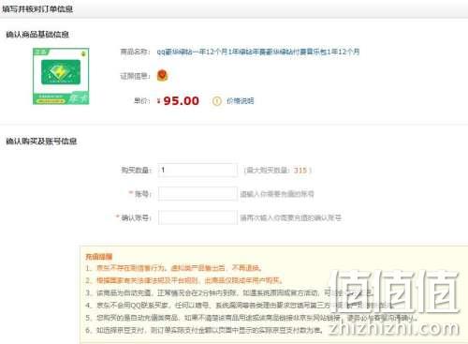Viewport: 468px width, 344px height.
Task: Click the price info circle icon
Action: (x=217, y=101)
